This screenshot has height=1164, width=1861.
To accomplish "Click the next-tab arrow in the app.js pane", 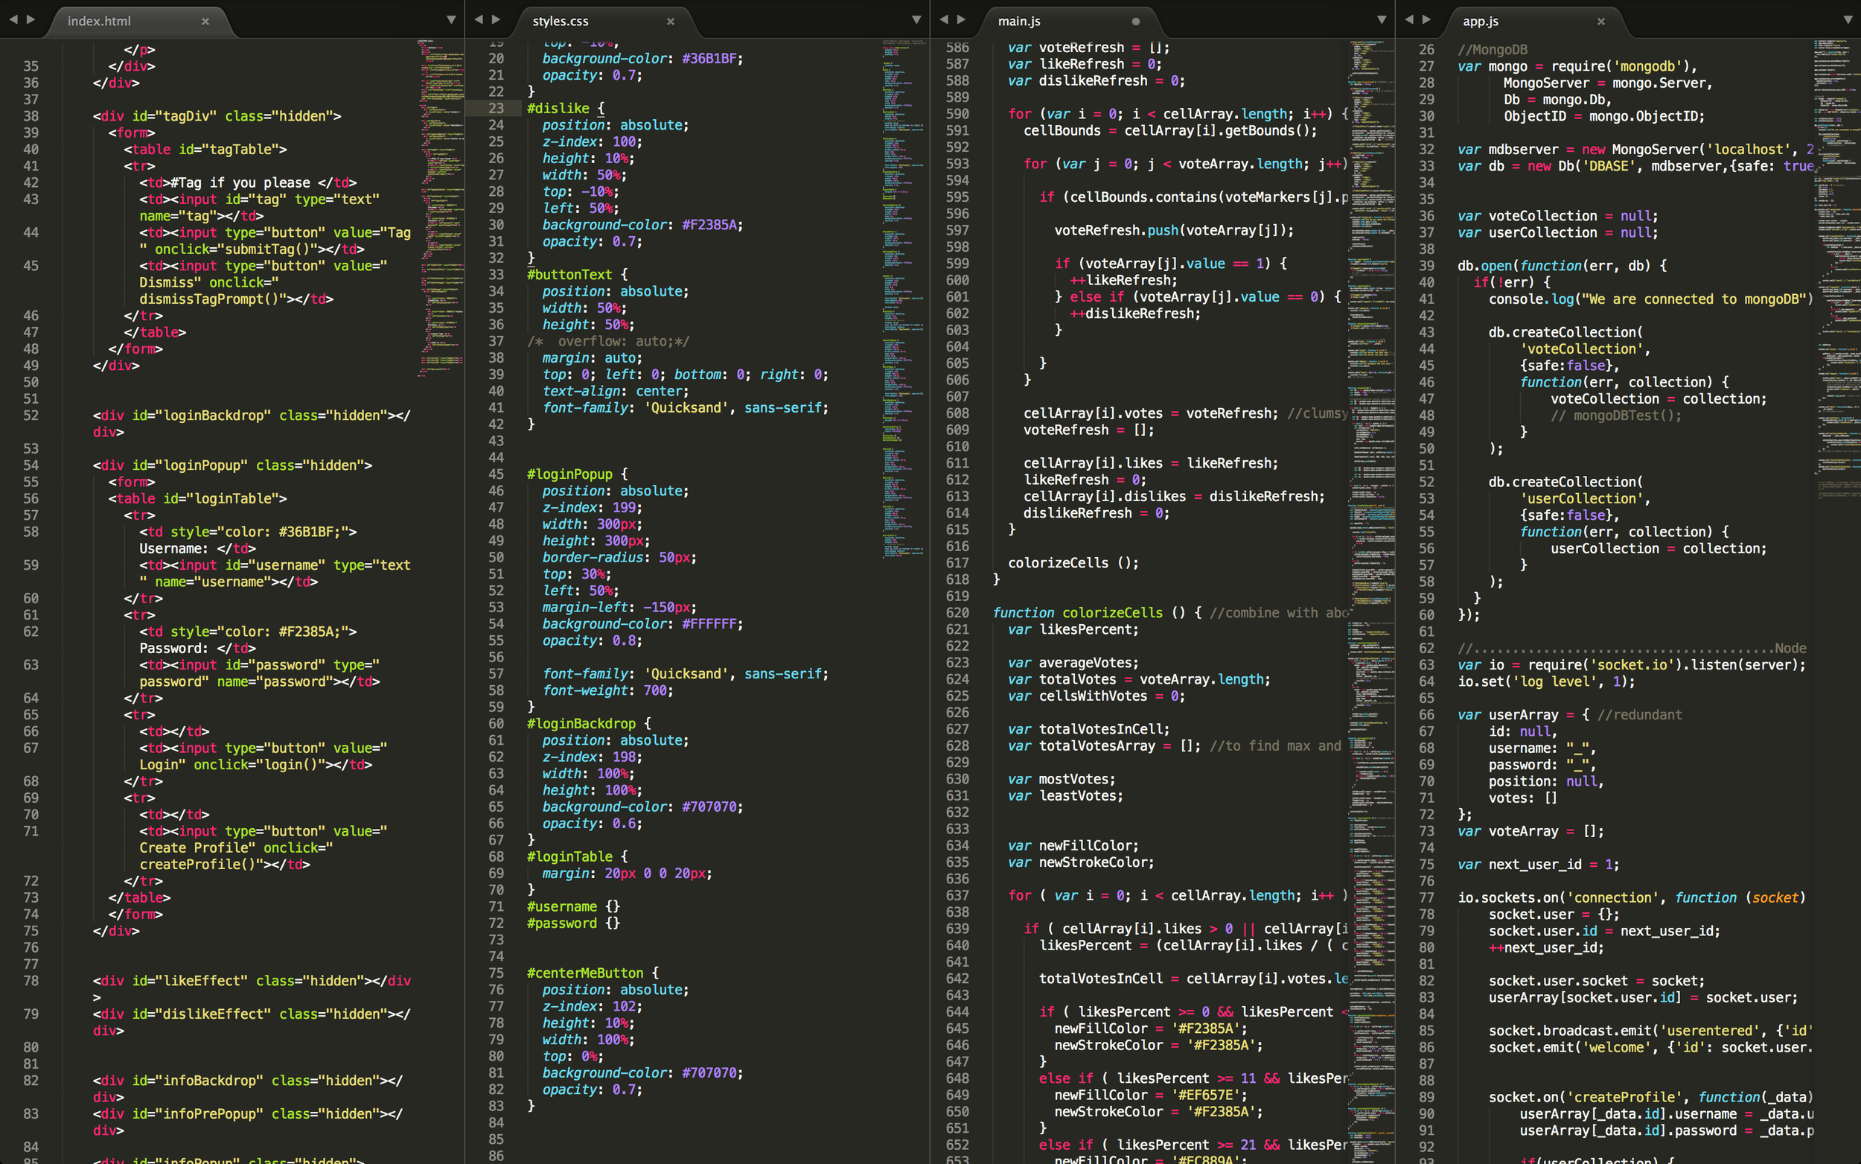I will click(1426, 19).
